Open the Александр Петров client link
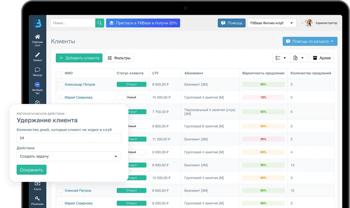The height and width of the screenshot is (208, 350). 80,84
